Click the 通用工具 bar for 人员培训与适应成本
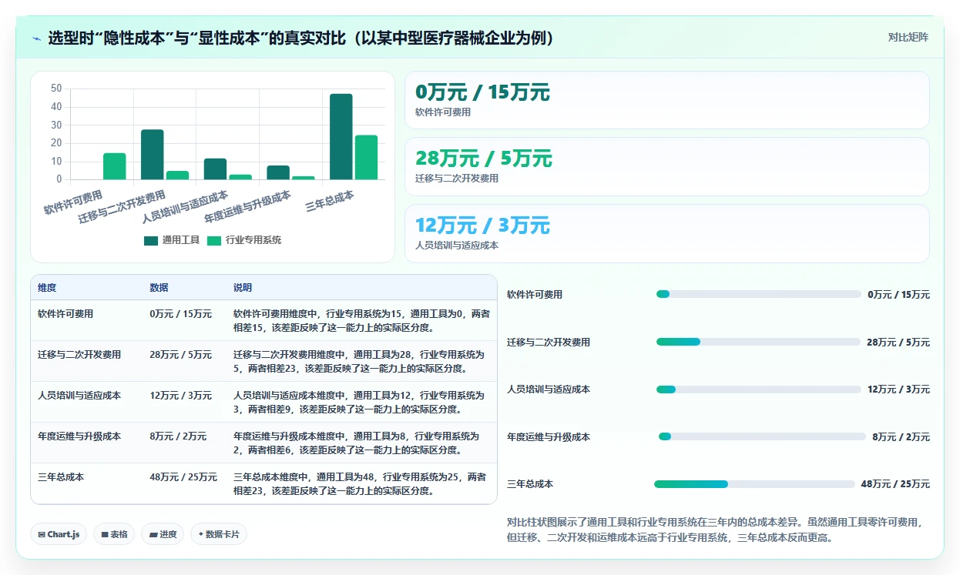960x575 pixels. pos(215,169)
